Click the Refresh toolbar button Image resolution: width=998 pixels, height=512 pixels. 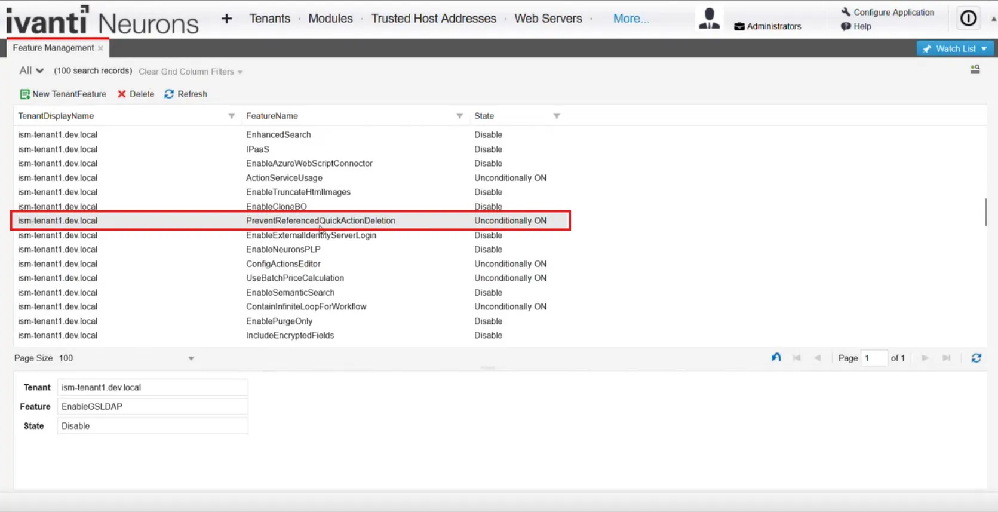click(186, 94)
